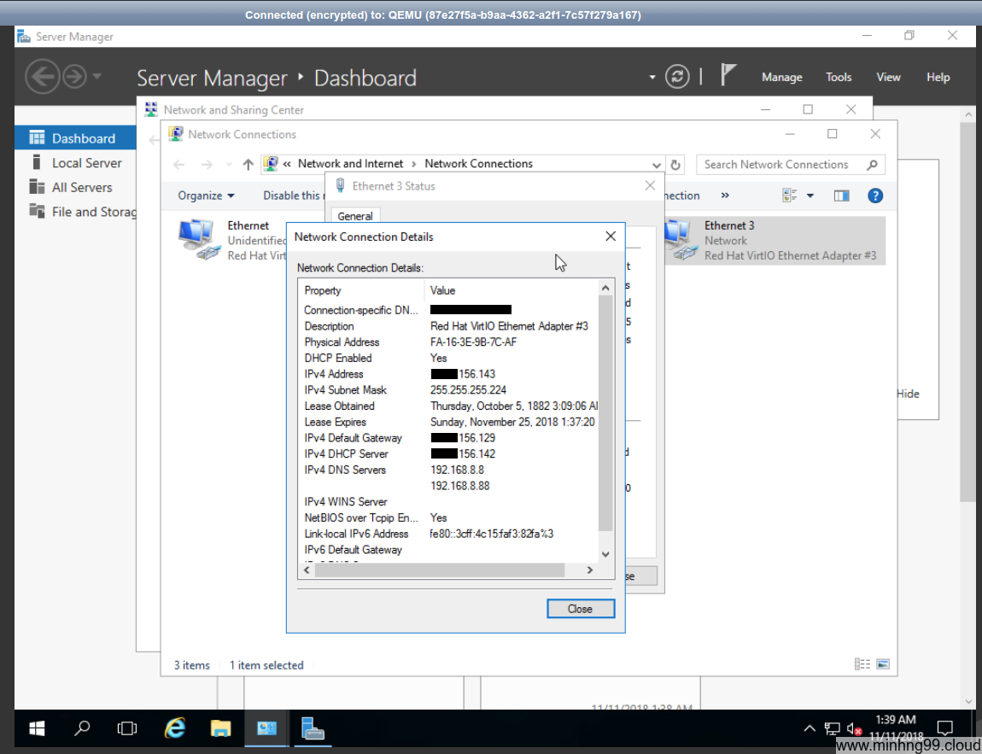Open the notifications flag icon

pyautogui.click(x=728, y=76)
